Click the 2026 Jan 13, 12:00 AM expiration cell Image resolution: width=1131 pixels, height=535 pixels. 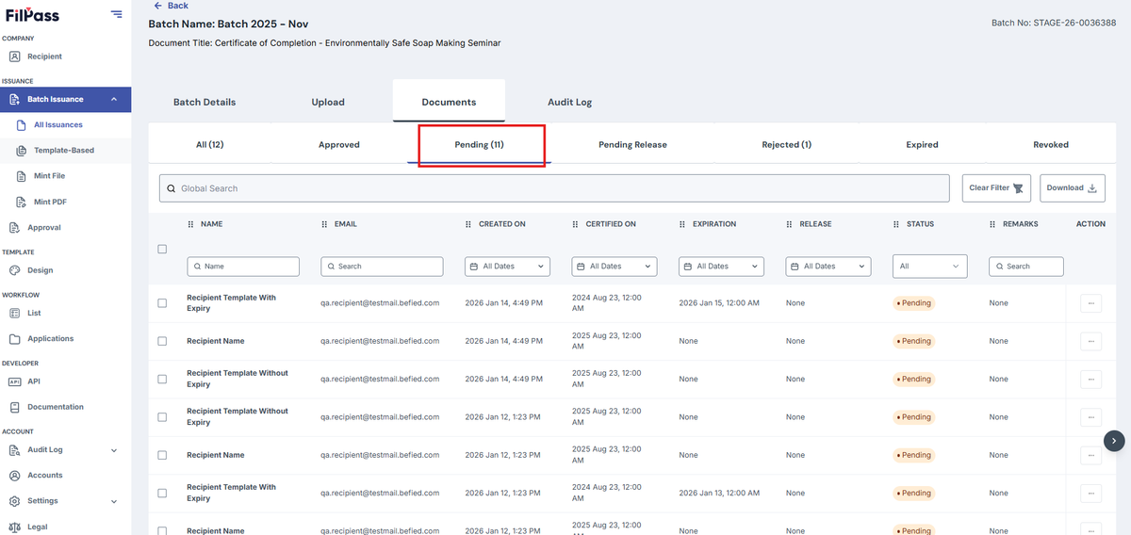719,493
